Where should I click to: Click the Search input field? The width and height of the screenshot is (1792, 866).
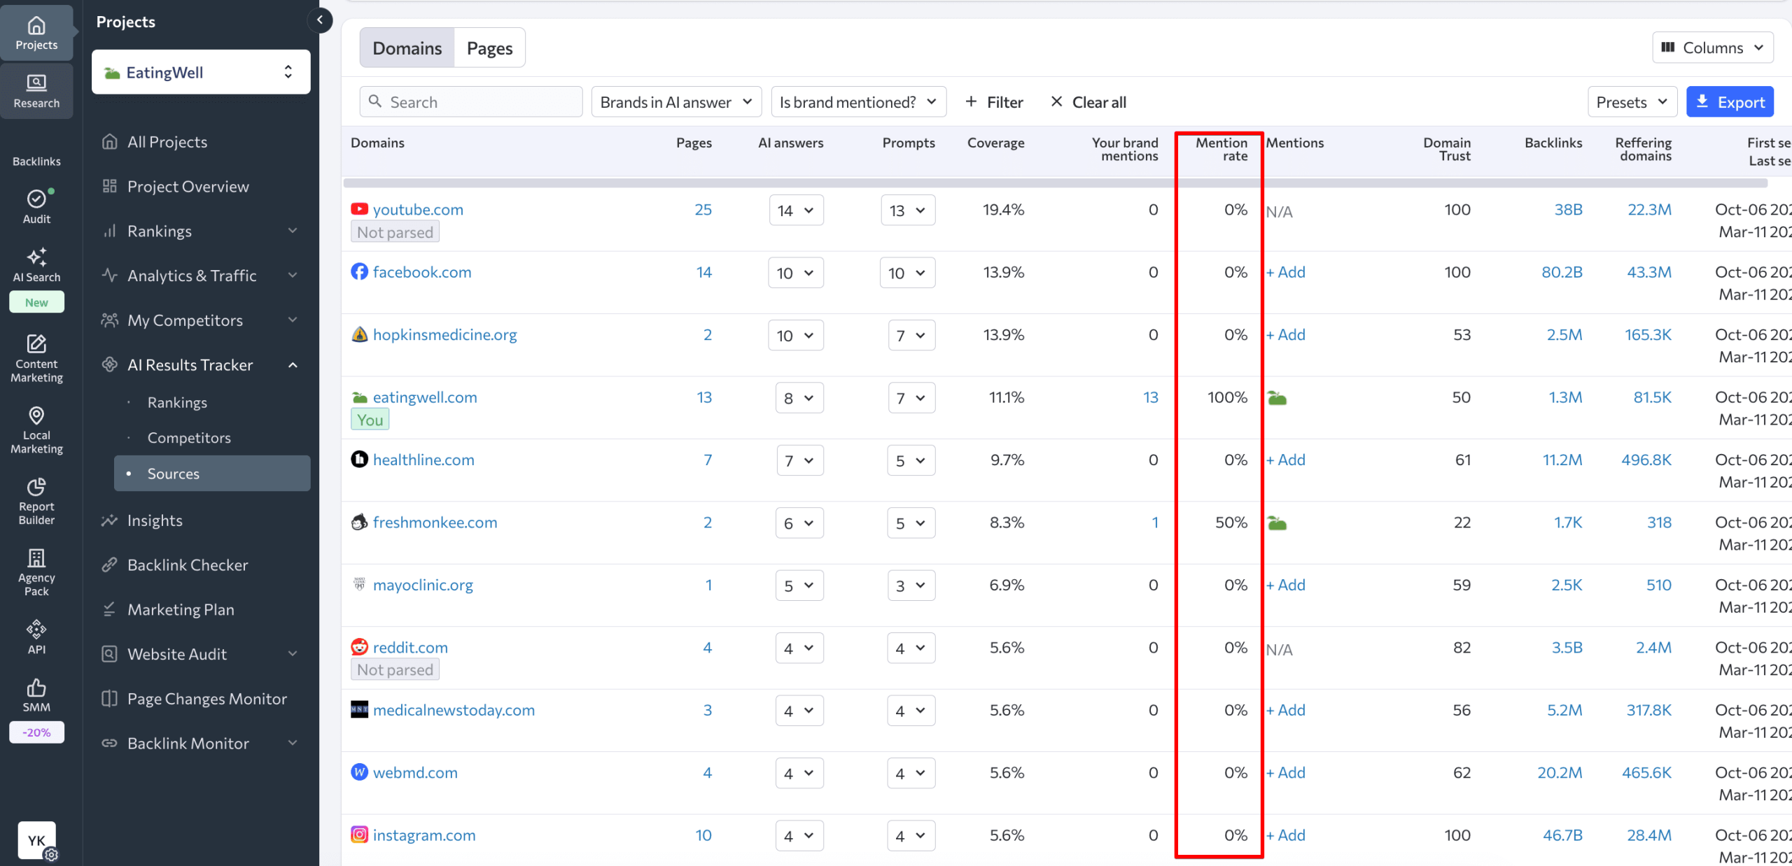(470, 101)
